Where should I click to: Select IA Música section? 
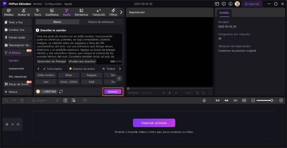(18, 53)
